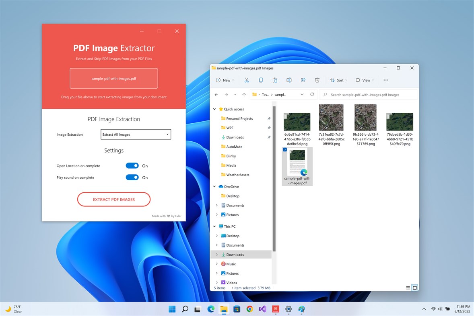Select the 7c31ea82 aerial image thumbnail

click(331, 118)
